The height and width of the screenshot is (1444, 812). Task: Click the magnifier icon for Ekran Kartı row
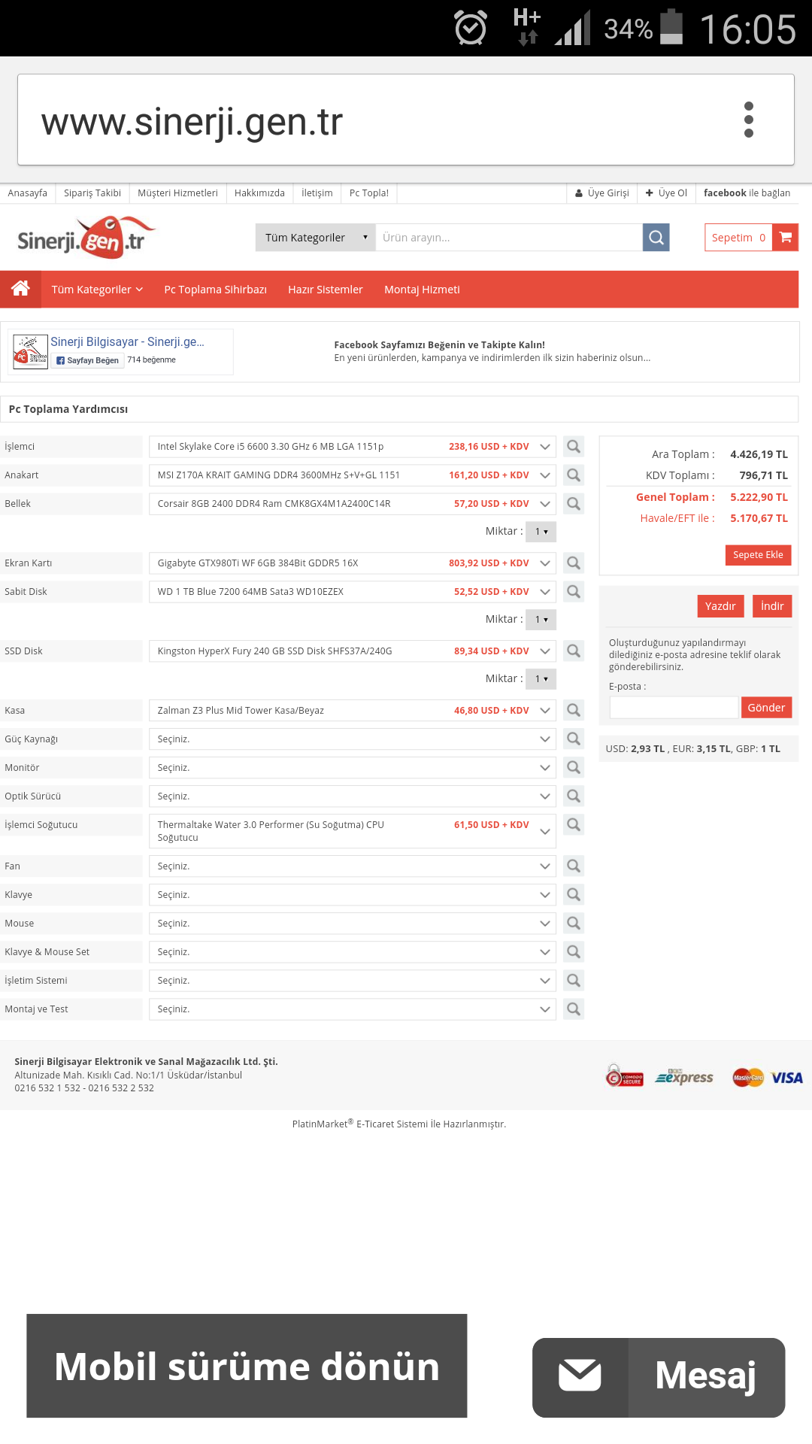(574, 563)
